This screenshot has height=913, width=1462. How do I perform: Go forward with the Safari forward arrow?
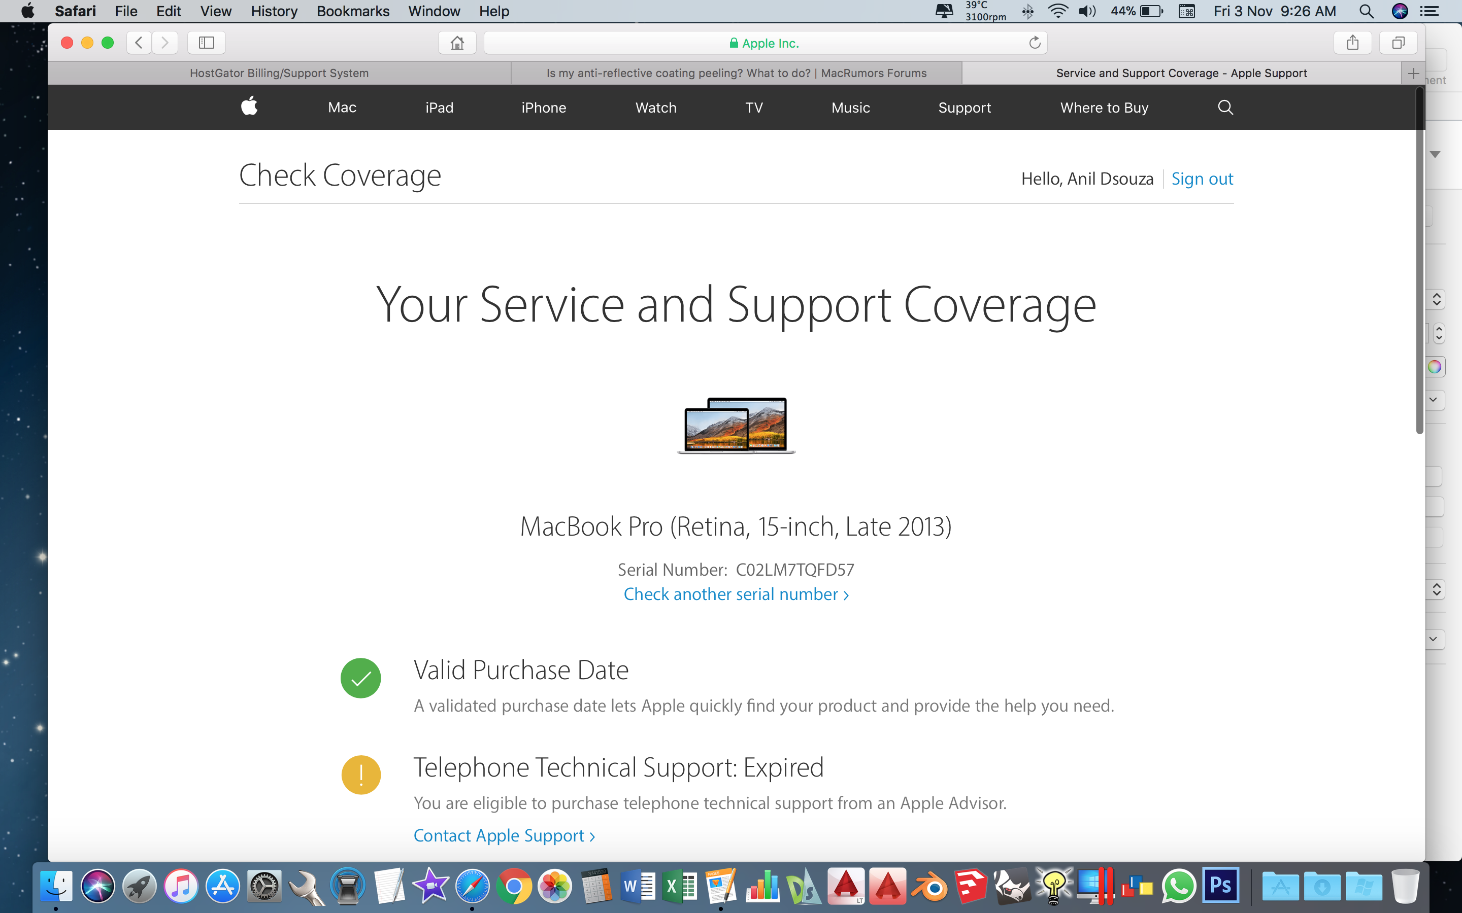(x=165, y=43)
